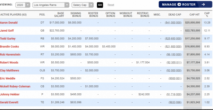This screenshot has height=110, width=213.
Task: Click the arrow icon on Manage Roster
Action: tap(203, 5)
